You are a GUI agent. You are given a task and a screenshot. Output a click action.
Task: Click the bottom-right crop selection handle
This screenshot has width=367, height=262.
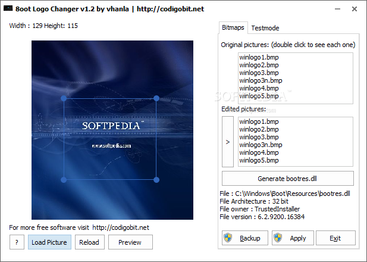[156, 180]
